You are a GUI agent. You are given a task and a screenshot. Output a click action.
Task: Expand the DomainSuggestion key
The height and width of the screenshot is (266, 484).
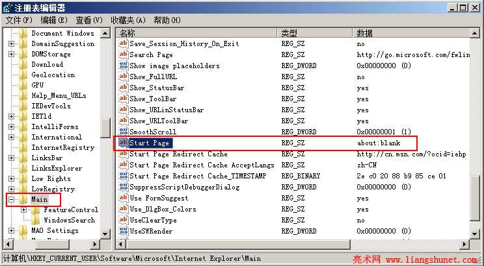coord(11,43)
